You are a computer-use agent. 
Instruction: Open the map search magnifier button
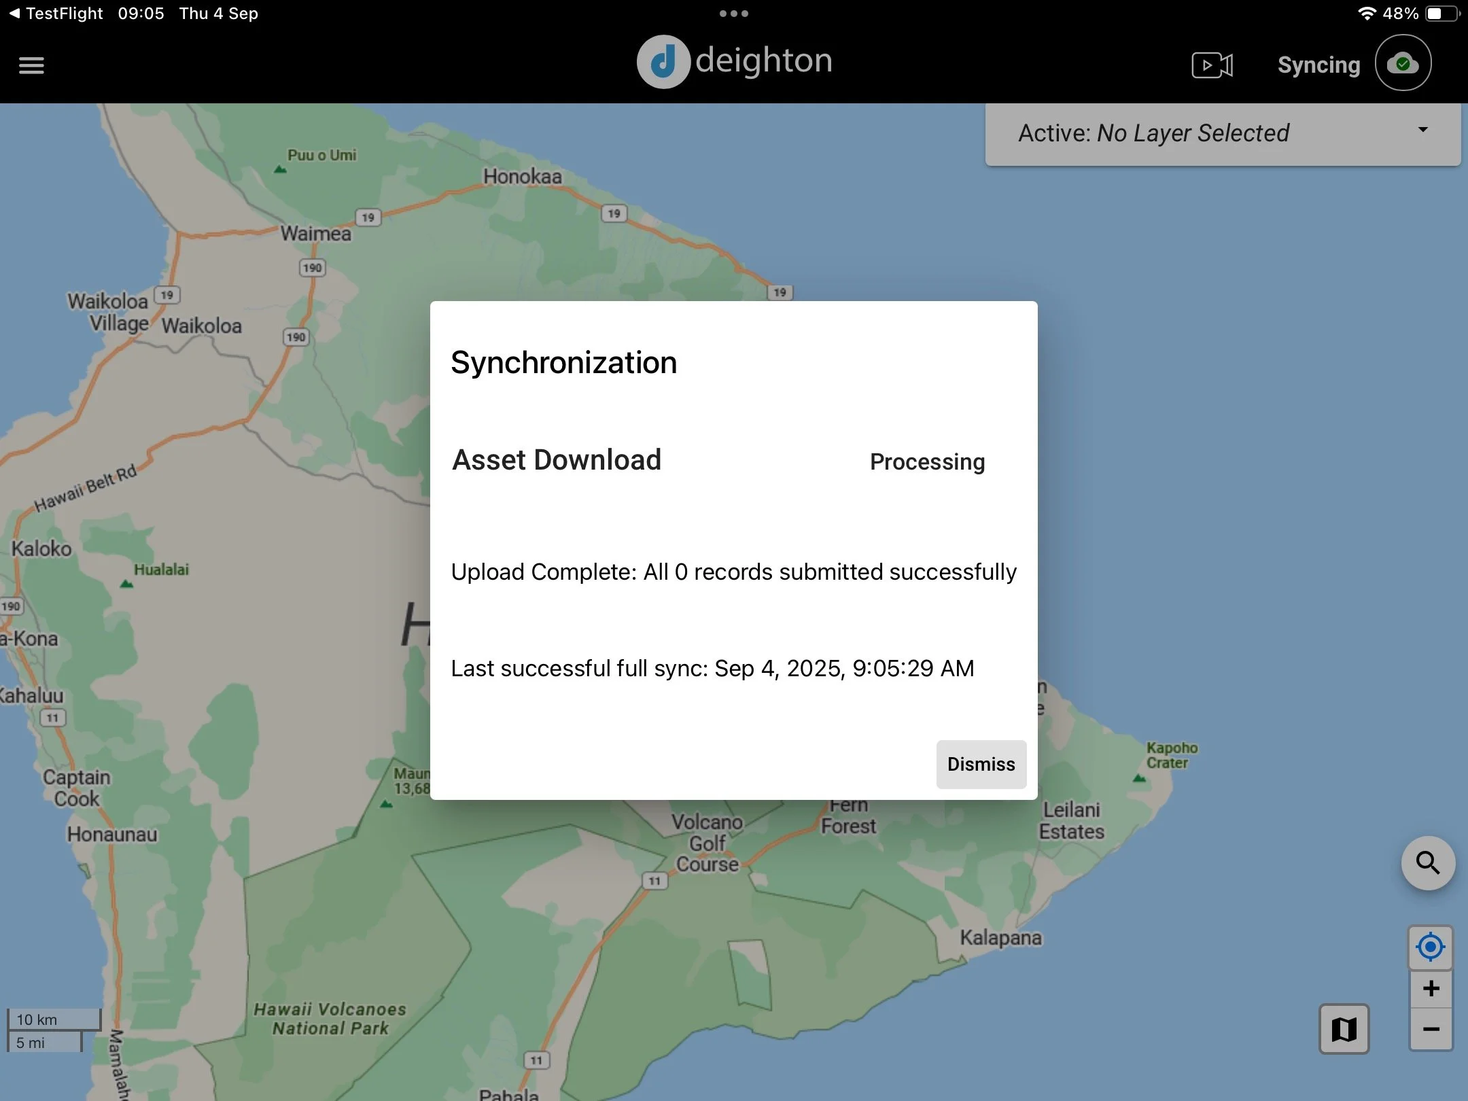tap(1428, 863)
